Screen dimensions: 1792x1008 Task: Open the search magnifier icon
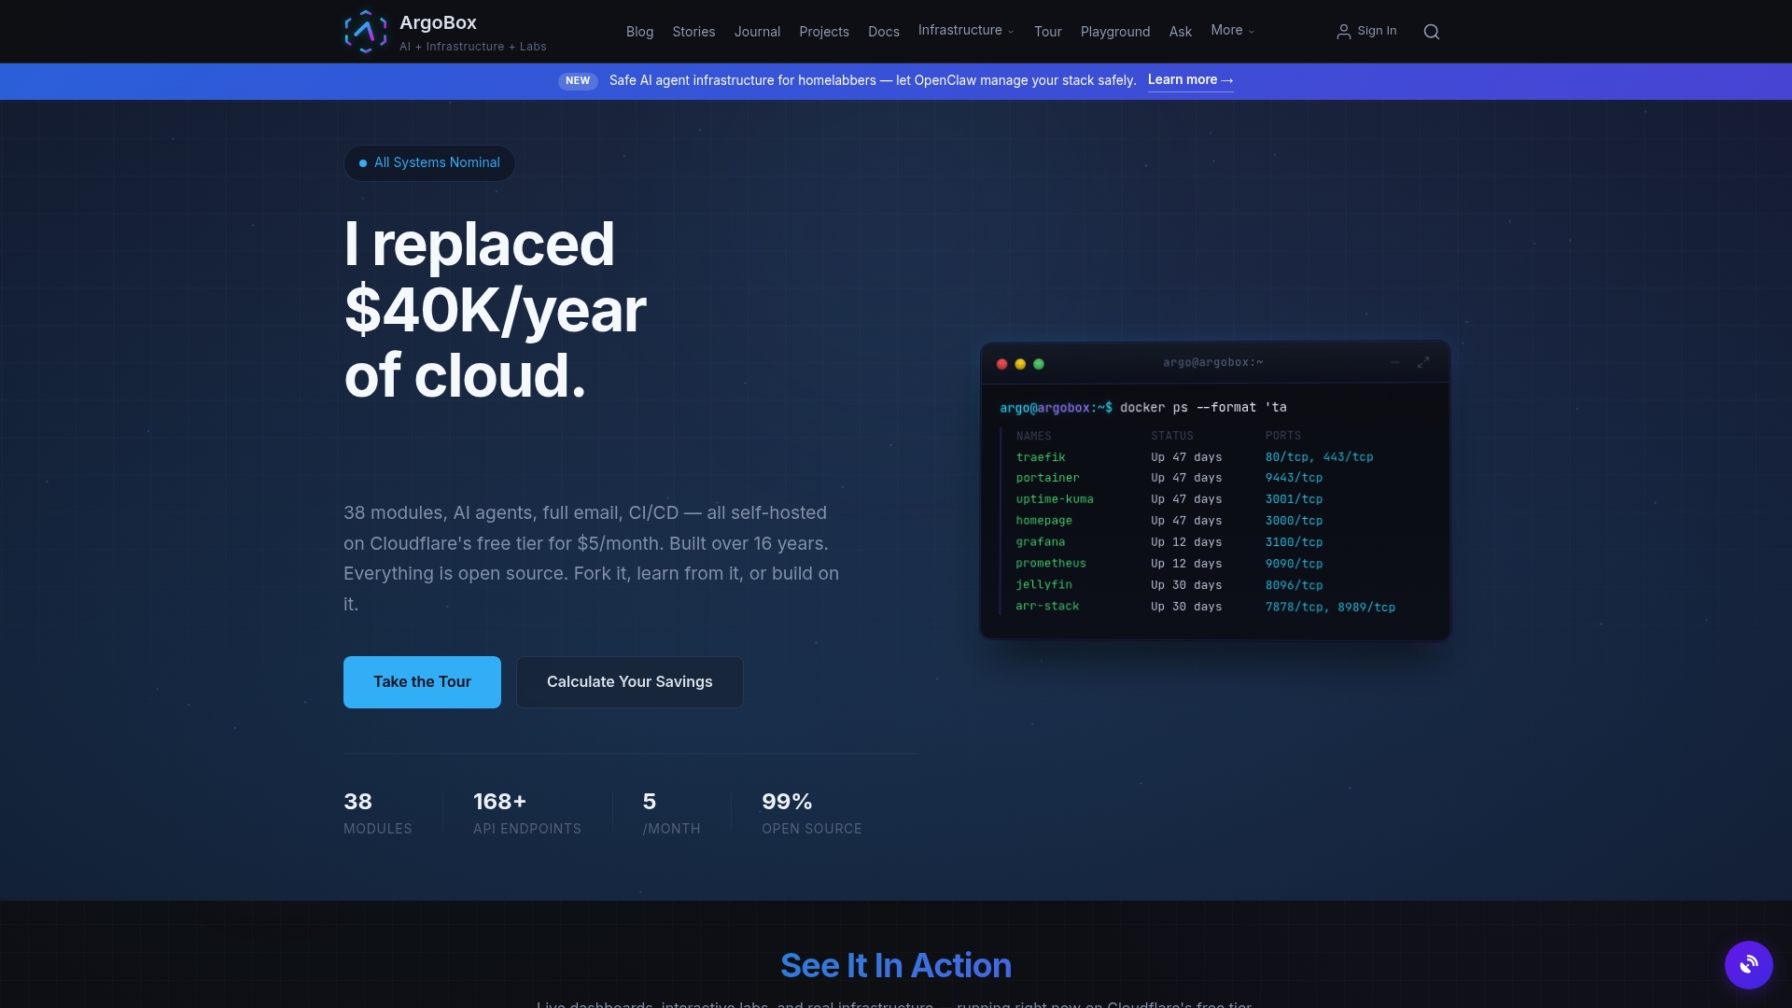click(1431, 31)
